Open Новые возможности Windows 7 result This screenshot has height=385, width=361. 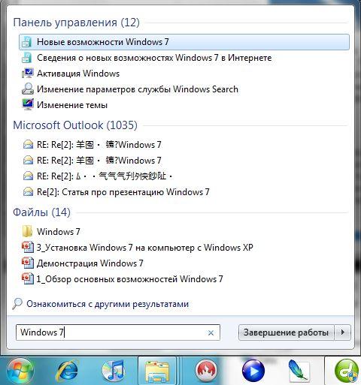pyautogui.click(x=184, y=42)
